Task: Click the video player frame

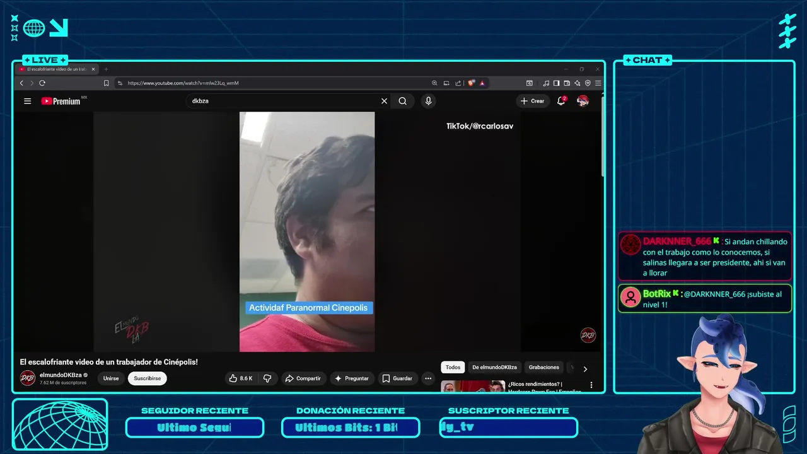Action: click(x=307, y=231)
